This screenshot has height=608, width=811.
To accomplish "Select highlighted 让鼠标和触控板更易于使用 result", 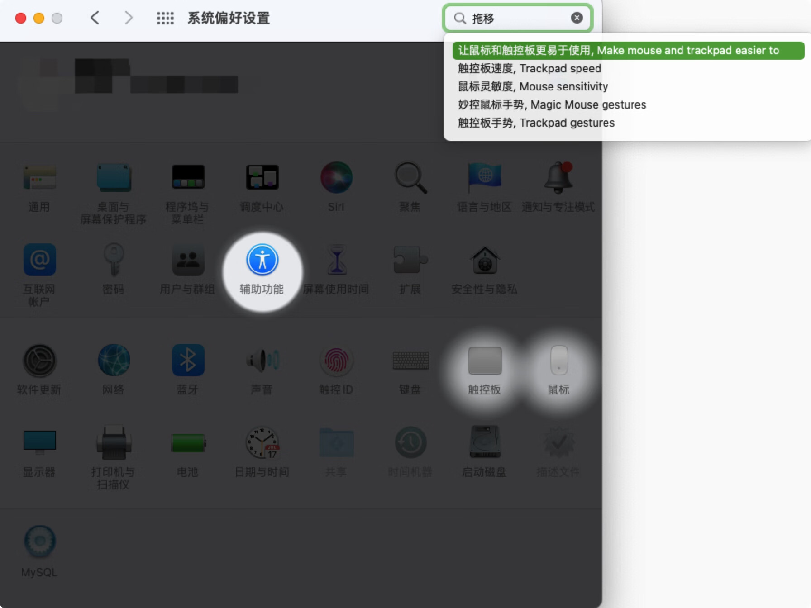I will coord(628,50).
